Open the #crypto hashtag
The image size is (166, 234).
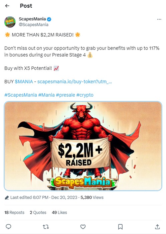[85, 95]
